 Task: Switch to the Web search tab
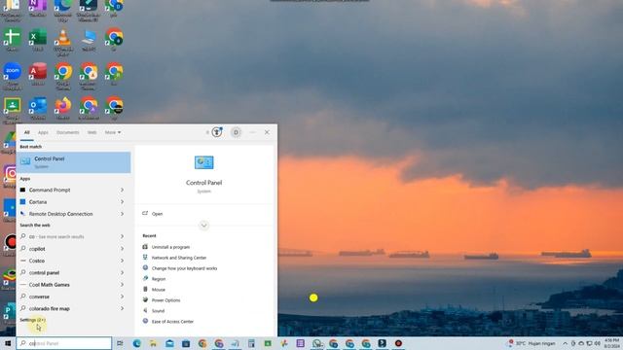coord(92,132)
